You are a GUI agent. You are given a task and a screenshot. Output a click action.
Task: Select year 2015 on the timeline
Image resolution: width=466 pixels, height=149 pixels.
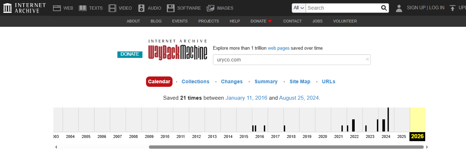click(x=244, y=136)
